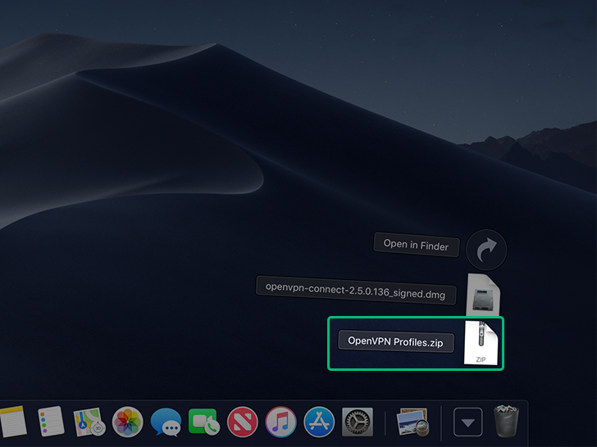The height and width of the screenshot is (447, 597).
Task: Click openvpn-connect-2.5.0.136_signed.dmg label
Action: point(356,291)
